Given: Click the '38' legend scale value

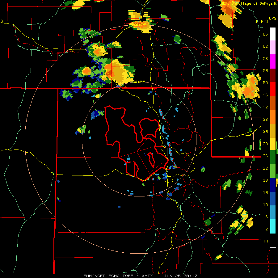Looking at the screenshot, I should pos(265,119).
